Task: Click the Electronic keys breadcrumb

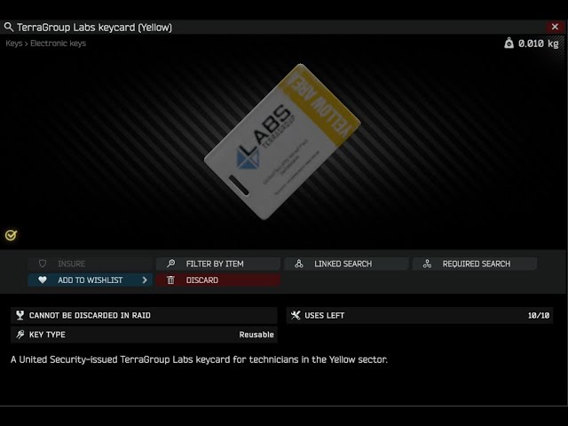Action: click(x=58, y=43)
